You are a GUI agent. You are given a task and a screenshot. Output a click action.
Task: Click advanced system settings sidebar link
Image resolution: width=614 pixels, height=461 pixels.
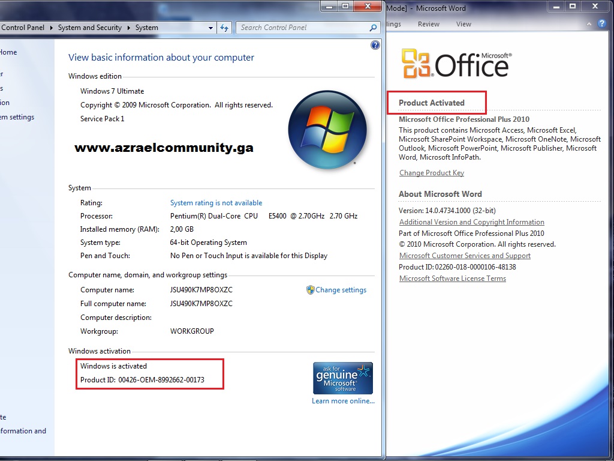pyautogui.click(x=17, y=117)
